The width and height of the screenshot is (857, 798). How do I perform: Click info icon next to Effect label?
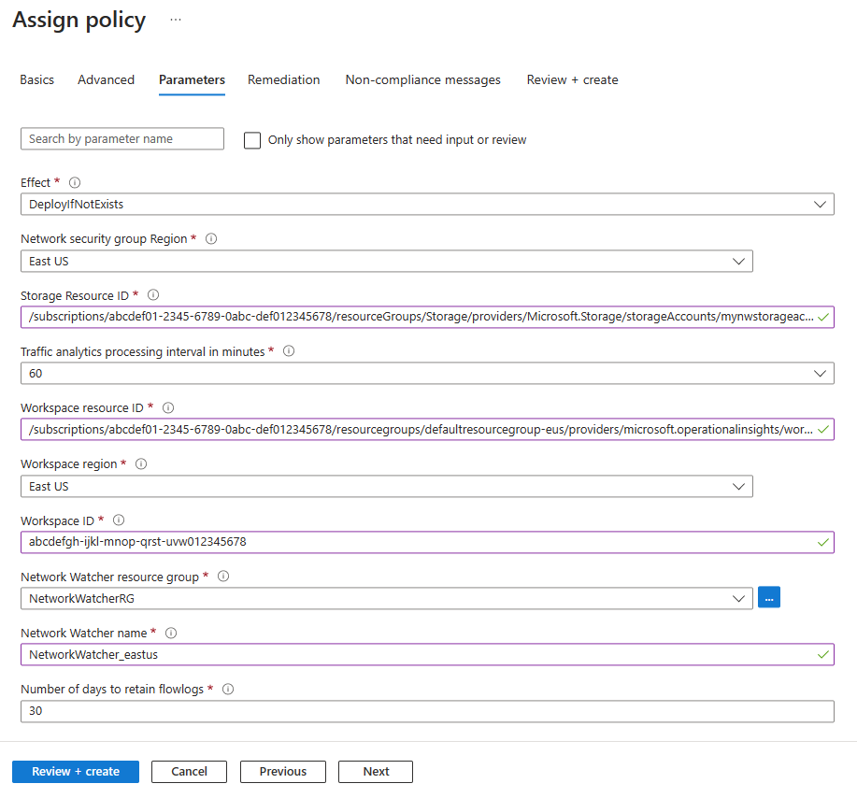75,183
